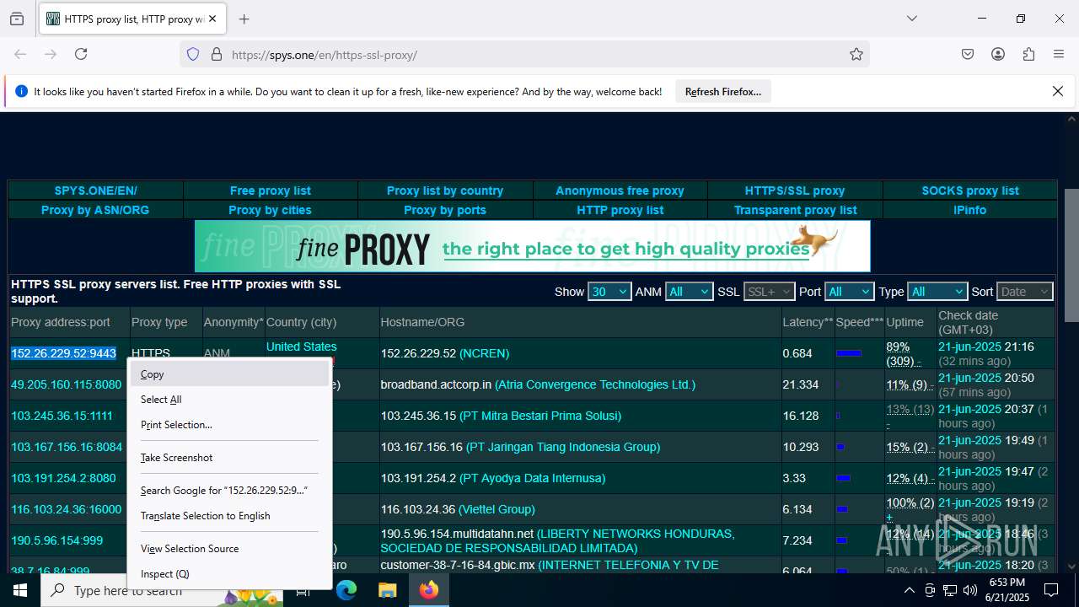Open the Firefox View recent browsing icon
Viewport: 1079px width, 607px height.
click(17, 19)
